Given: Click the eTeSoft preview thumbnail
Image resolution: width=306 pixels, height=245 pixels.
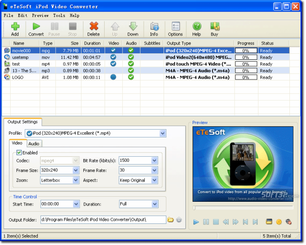Looking at the screenshot, I should [243, 164].
